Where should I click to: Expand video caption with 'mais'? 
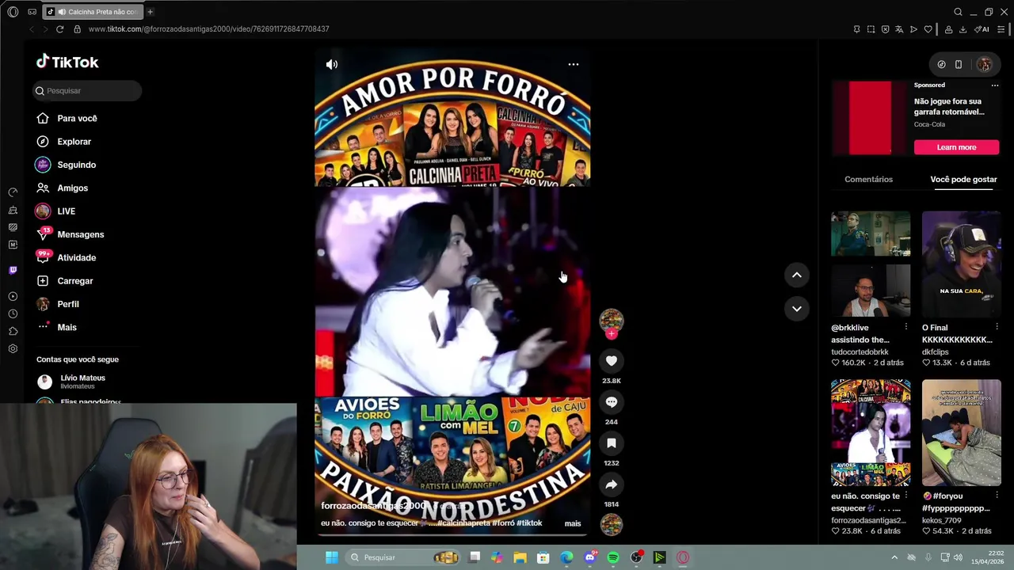pyautogui.click(x=573, y=523)
